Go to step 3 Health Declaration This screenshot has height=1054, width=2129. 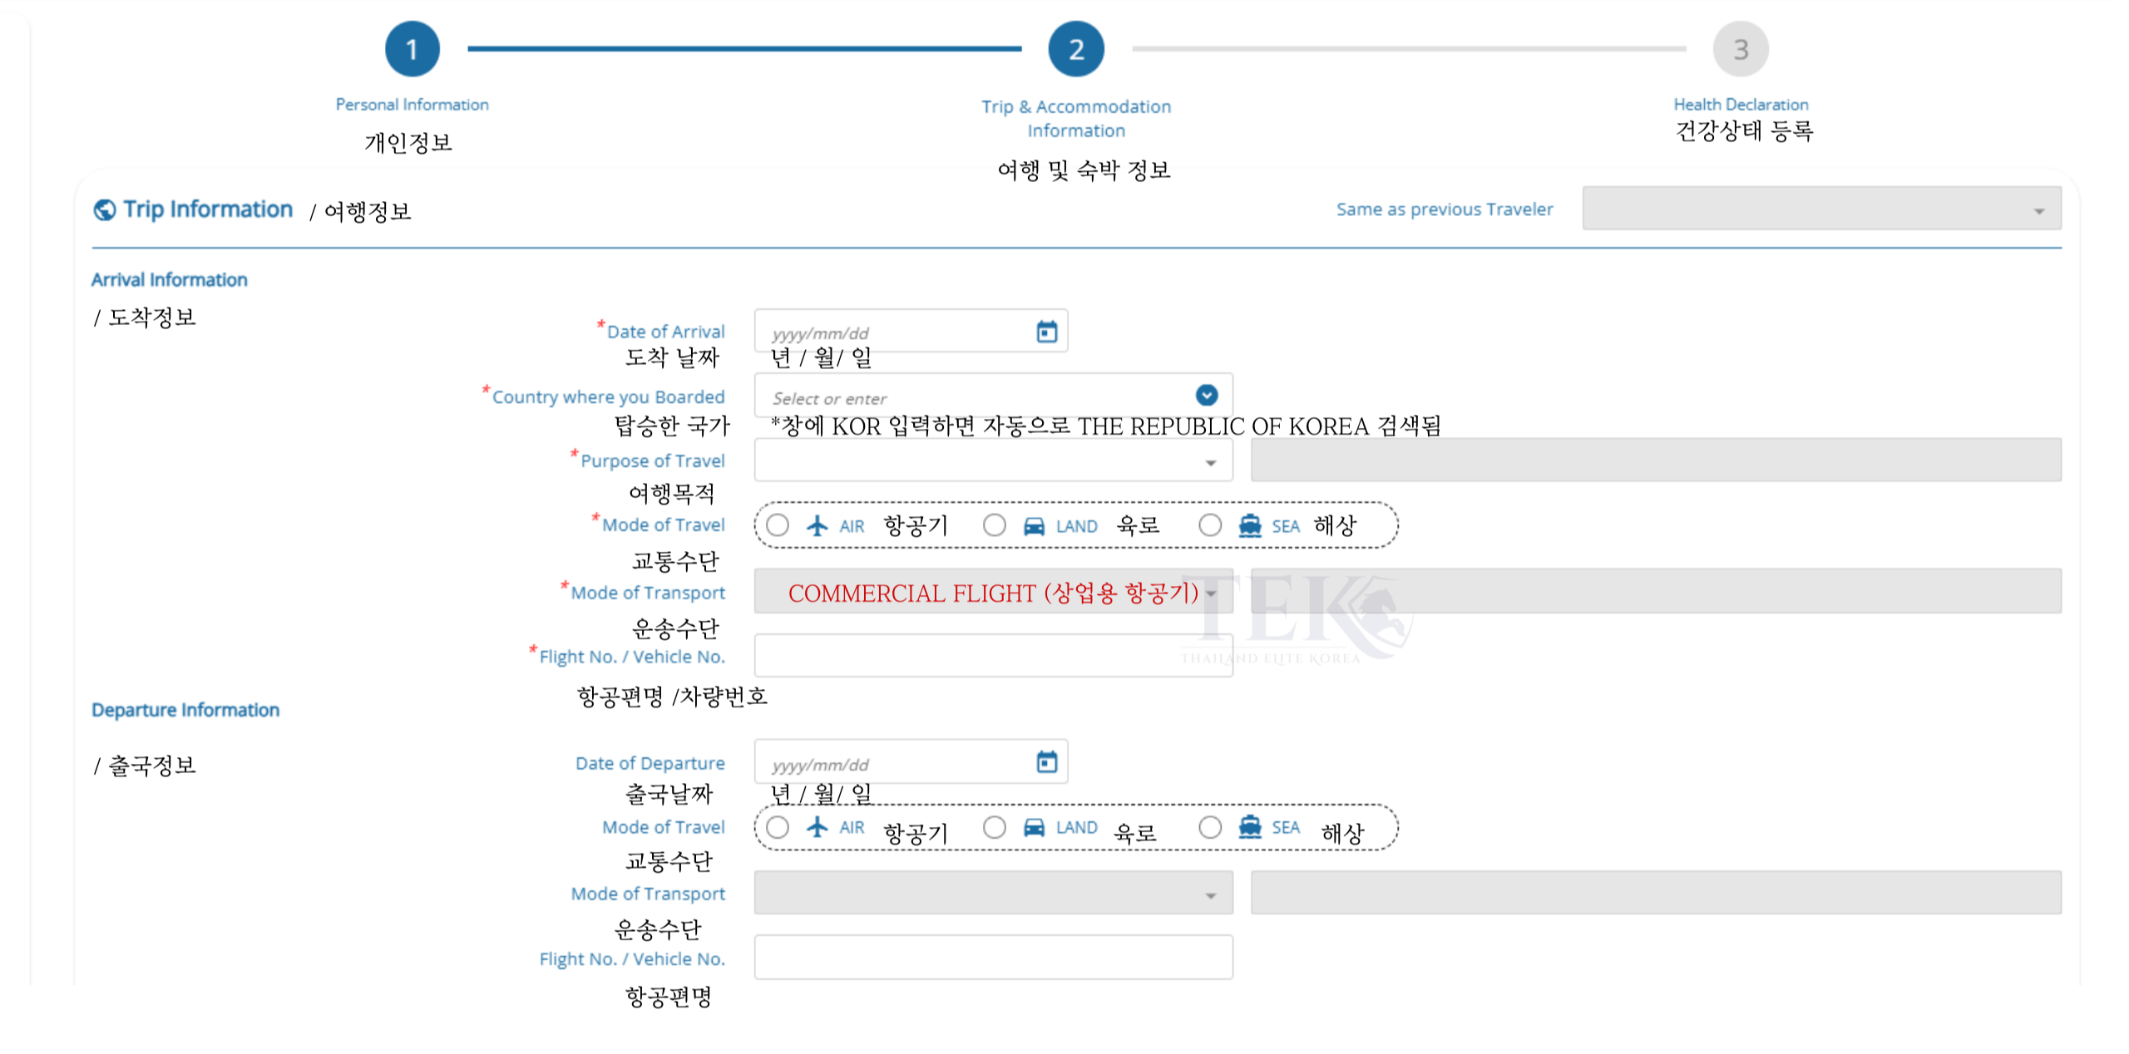pyautogui.click(x=1740, y=50)
